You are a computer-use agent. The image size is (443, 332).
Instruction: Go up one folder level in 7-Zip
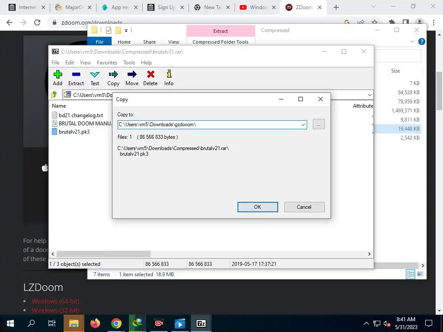pos(54,95)
